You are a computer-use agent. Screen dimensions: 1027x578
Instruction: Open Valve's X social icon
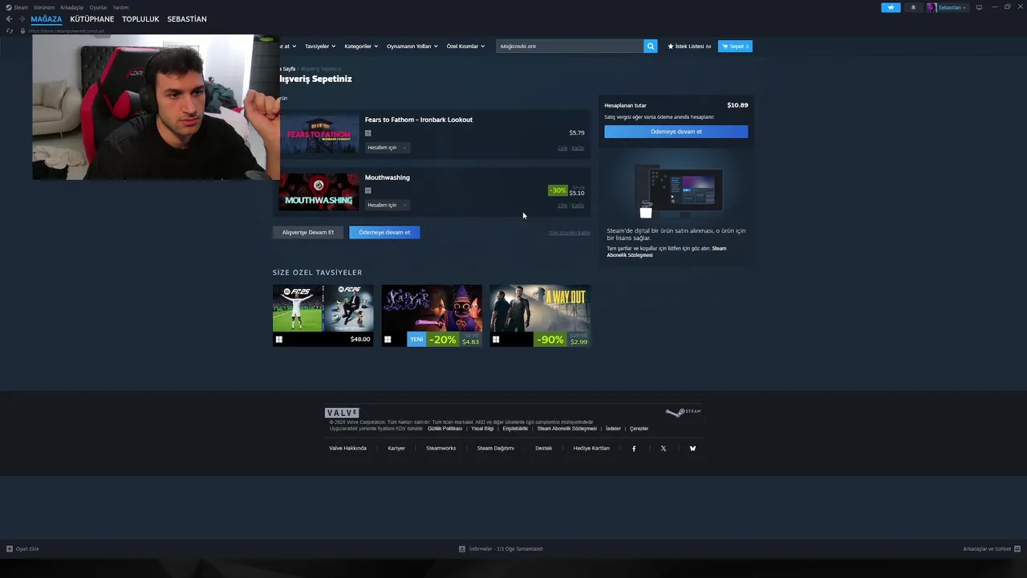[x=664, y=449]
